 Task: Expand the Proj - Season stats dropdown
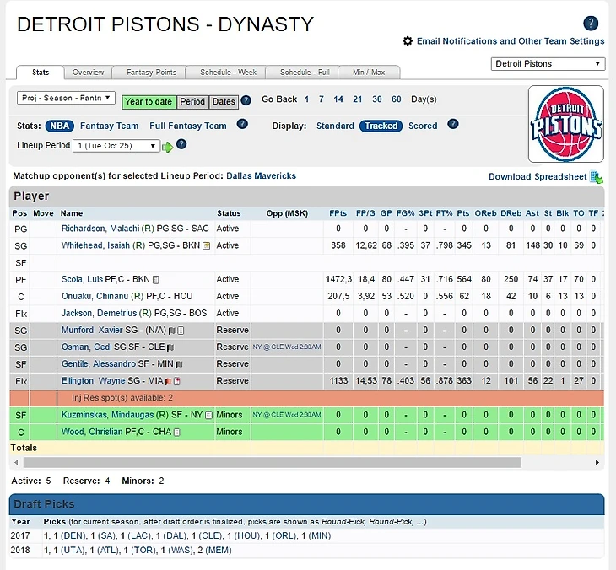click(66, 99)
